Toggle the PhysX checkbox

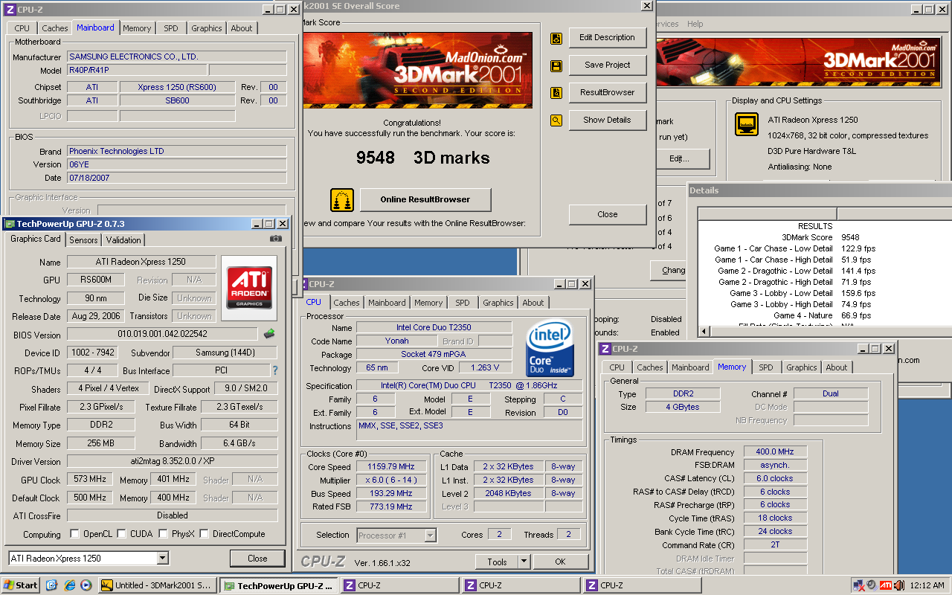164,534
